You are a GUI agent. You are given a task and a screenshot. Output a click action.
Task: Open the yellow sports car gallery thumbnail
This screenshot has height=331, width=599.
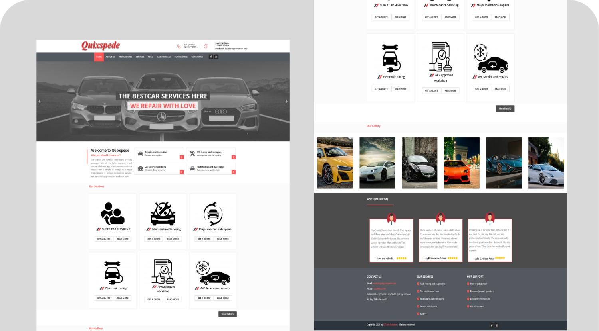335,163
